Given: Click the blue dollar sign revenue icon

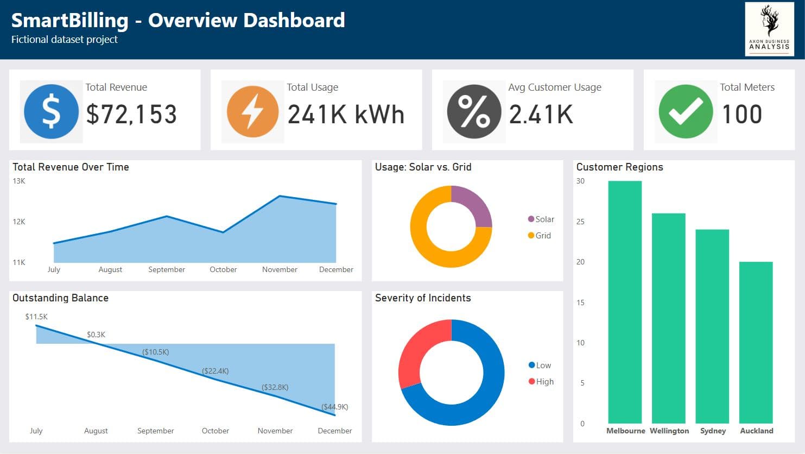Looking at the screenshot, I should [51, 112].
